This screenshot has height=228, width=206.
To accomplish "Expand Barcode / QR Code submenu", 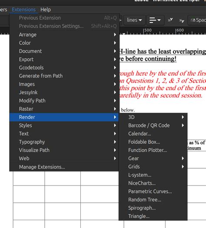I will click(x=153, y=125).
